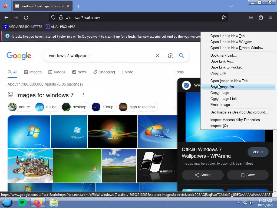The width and height of the screenshot is (277, 208).
Task: Select the desktop filter chip
Action: [x=75, y=107]
